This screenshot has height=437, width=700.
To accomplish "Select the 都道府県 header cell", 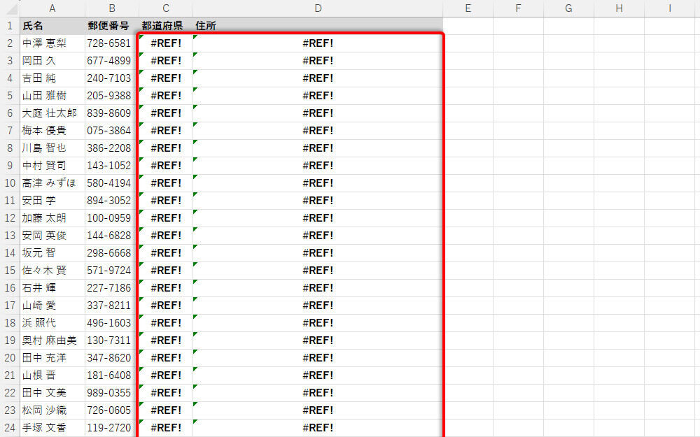I will tap(165, 26).
